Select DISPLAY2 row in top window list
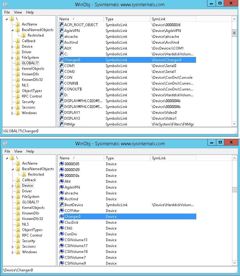 point(127,118)
